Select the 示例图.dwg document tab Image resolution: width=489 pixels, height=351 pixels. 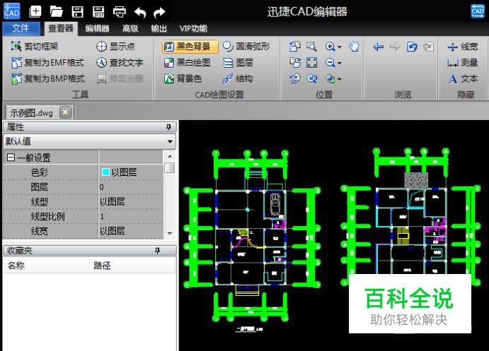pyautogui.click(x=31, y=112)
